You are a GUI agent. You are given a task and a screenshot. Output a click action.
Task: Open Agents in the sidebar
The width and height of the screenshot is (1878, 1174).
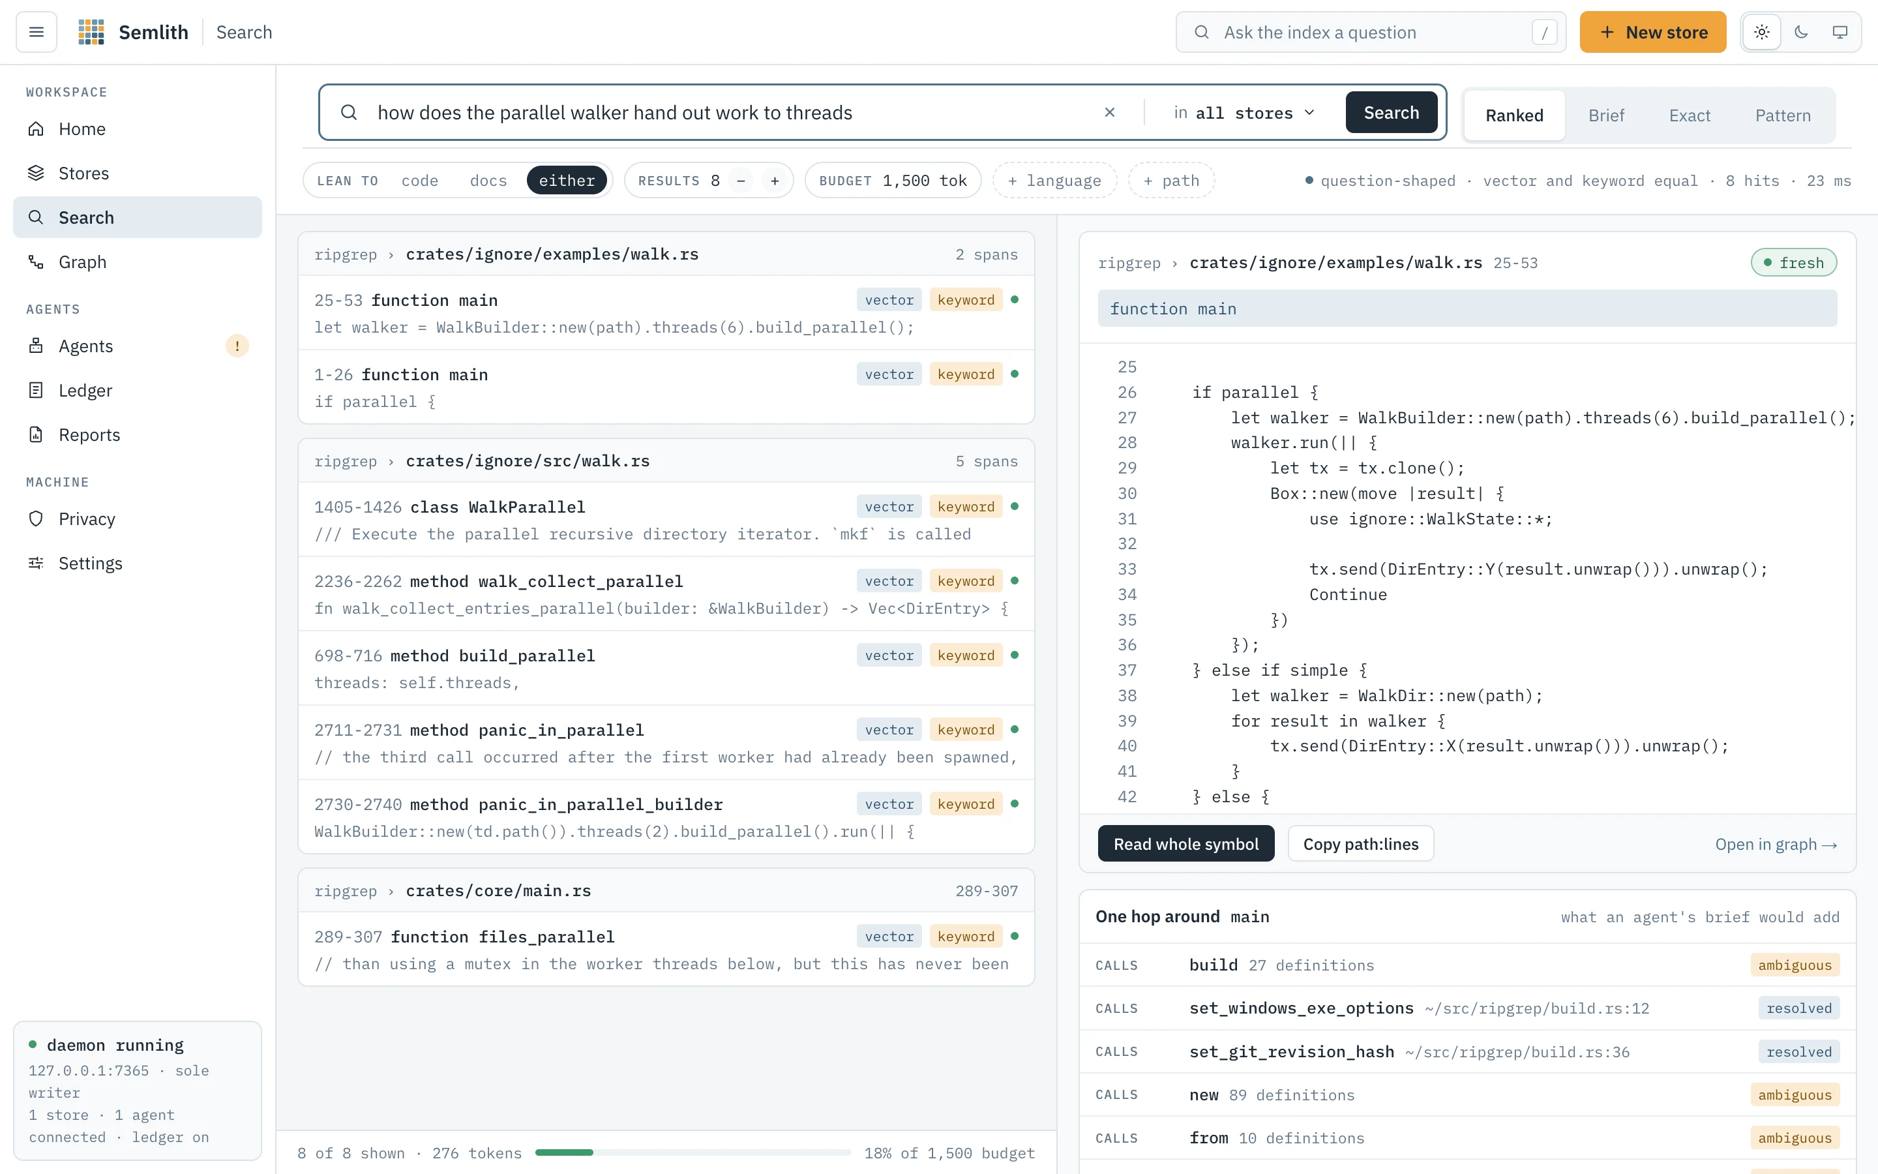coord(138,346)
